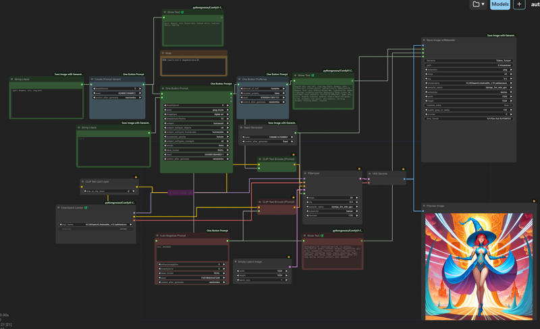Click orange badge above CLIP Set Last Layer
Viewport: 540px width, 329px height.
click(x=136, y=177)
